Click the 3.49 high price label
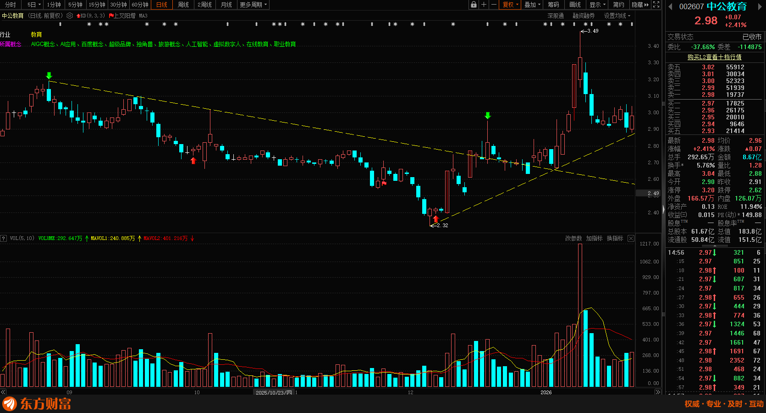 click(x=593, y=31)
